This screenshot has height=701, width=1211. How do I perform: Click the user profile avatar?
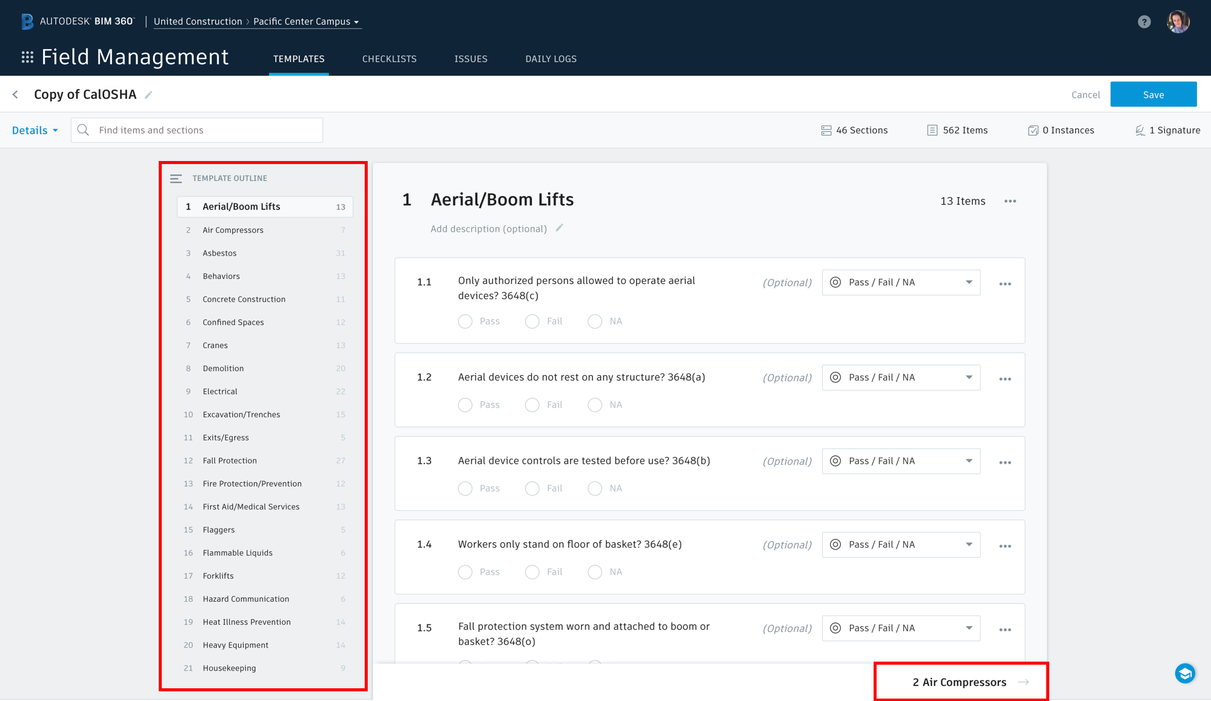[1178, 21]
